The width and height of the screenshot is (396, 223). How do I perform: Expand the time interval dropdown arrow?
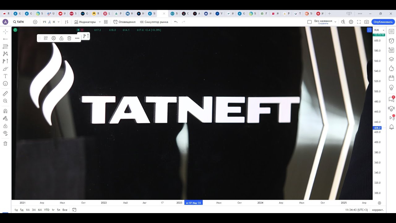click(x=58, y=22)
